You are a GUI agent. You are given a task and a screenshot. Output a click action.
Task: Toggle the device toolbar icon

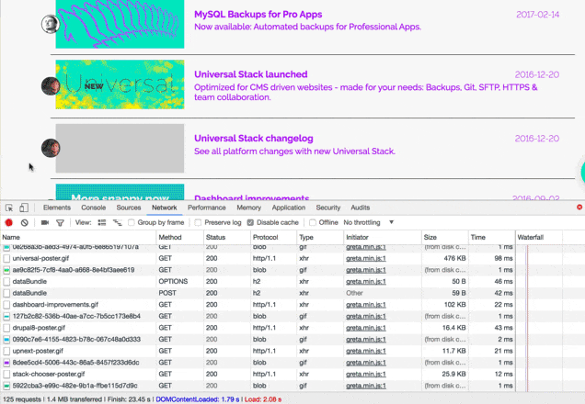tap(24, 208)
